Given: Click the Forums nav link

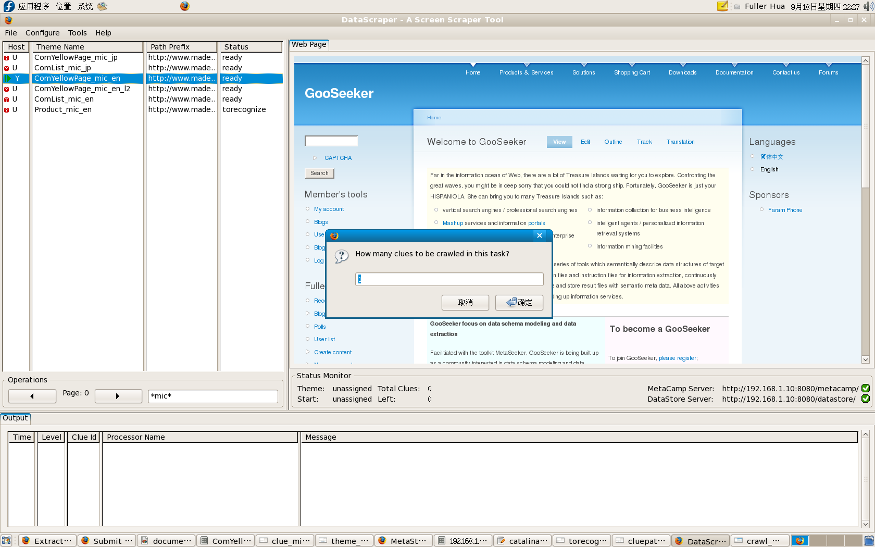Looking at the screenshot, I should (x=828, y=73).
